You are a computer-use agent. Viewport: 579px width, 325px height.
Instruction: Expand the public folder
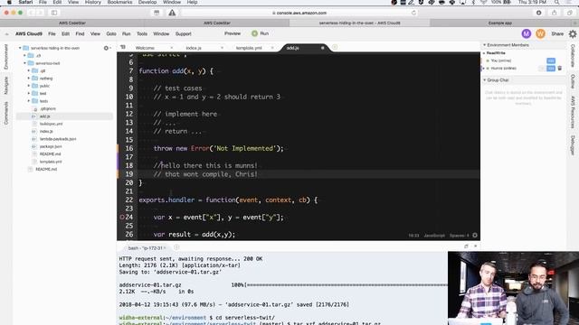(29, 86)
